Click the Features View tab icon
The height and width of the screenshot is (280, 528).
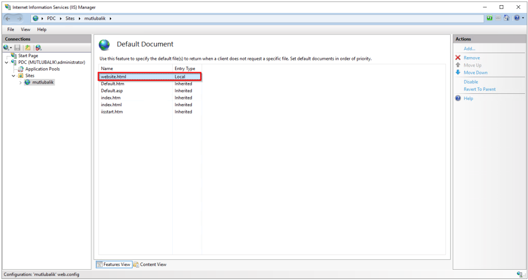click(x=100, y=265)
